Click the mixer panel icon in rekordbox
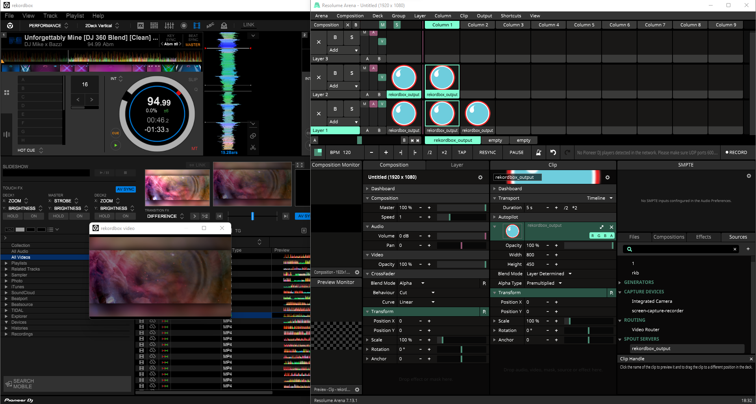The image size is (756, 404). click(x=169, y=26)
